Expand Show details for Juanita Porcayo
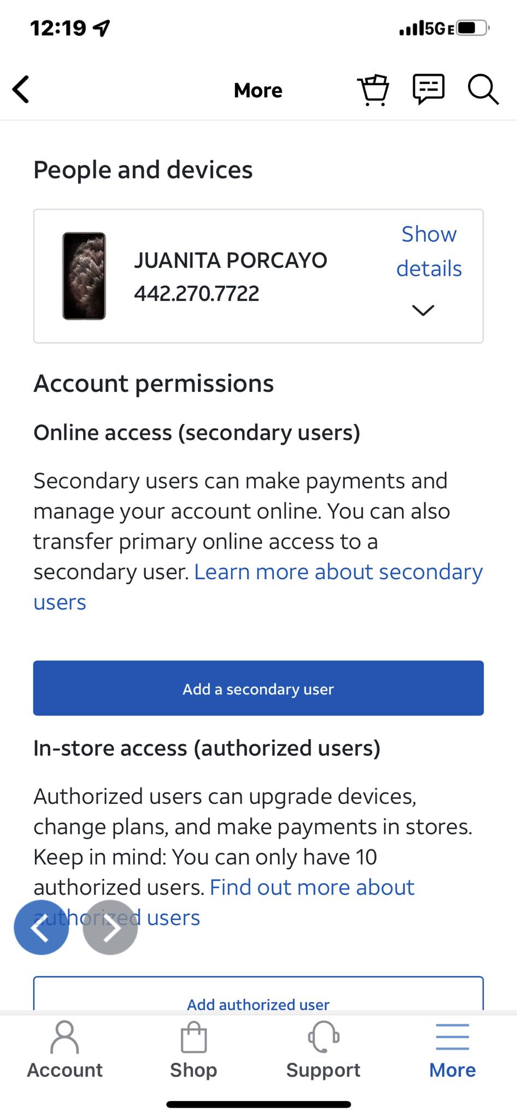 click(x=429, y=251)
